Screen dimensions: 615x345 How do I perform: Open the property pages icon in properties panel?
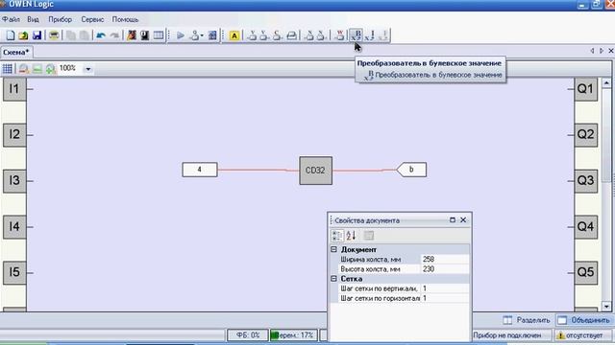pyautogui.click(x=369, y=236)
